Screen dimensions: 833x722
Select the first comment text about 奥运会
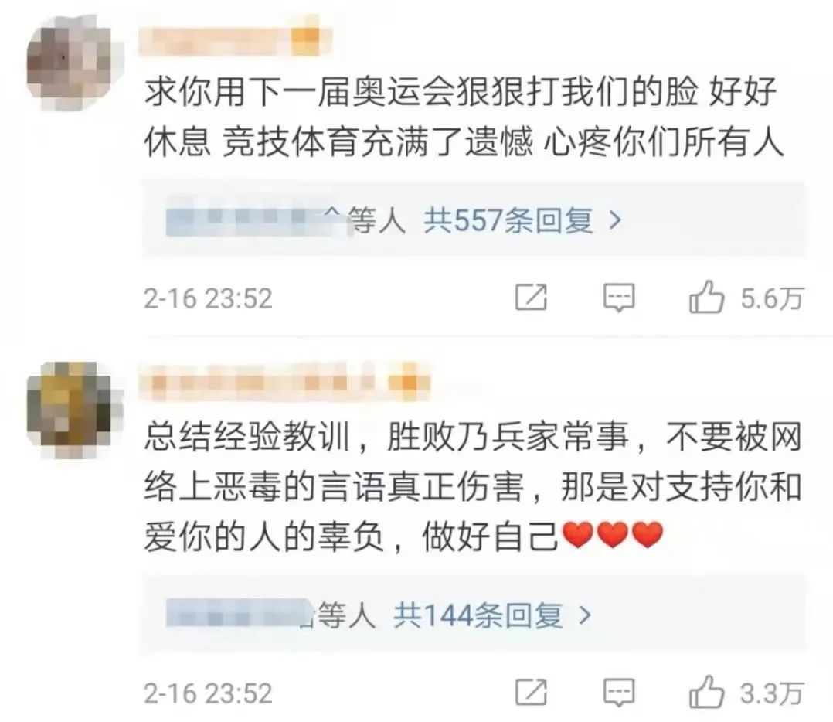(x=464, y=117)
